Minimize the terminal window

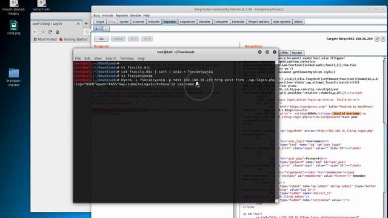pyautogui.click(x=259, y=52)
